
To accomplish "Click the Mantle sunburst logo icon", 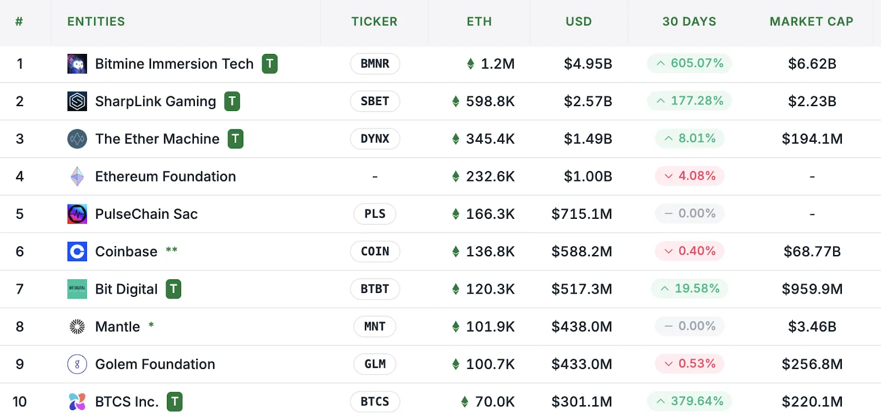I will [x=77, y=327].
